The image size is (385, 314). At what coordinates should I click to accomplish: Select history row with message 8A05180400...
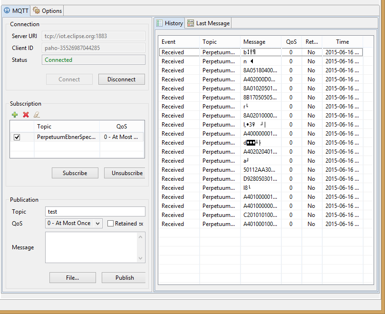tap(261, 70)
